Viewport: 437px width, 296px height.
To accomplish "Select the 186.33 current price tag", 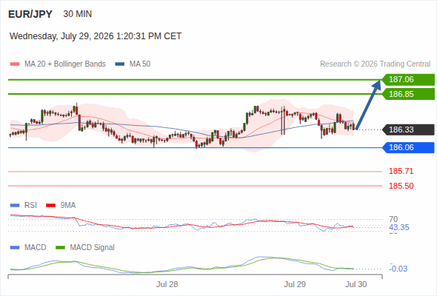I will 408,129.
